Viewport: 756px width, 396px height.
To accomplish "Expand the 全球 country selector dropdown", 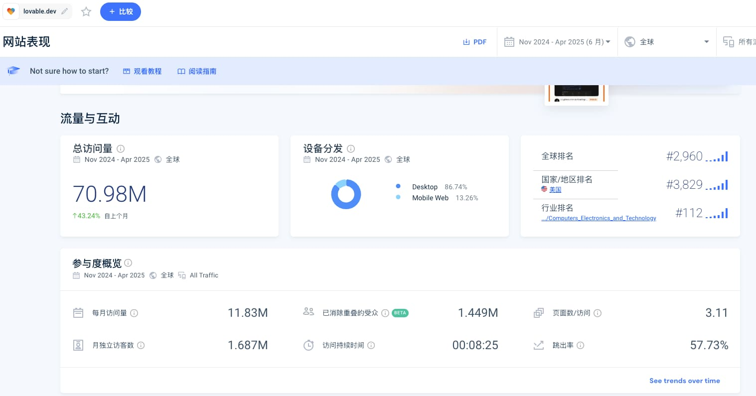I will click(x=666, y=42).
